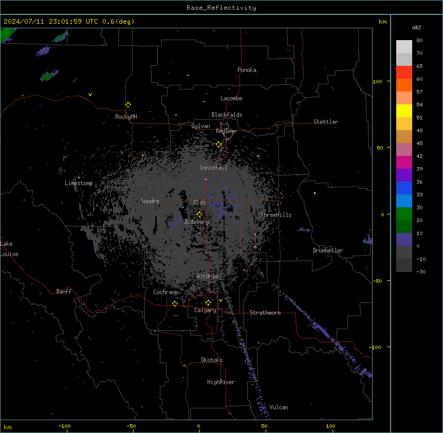443x433 pixels.
Task: Click the yellow diamond marker below RedDeer
Action: click(219, 145)
